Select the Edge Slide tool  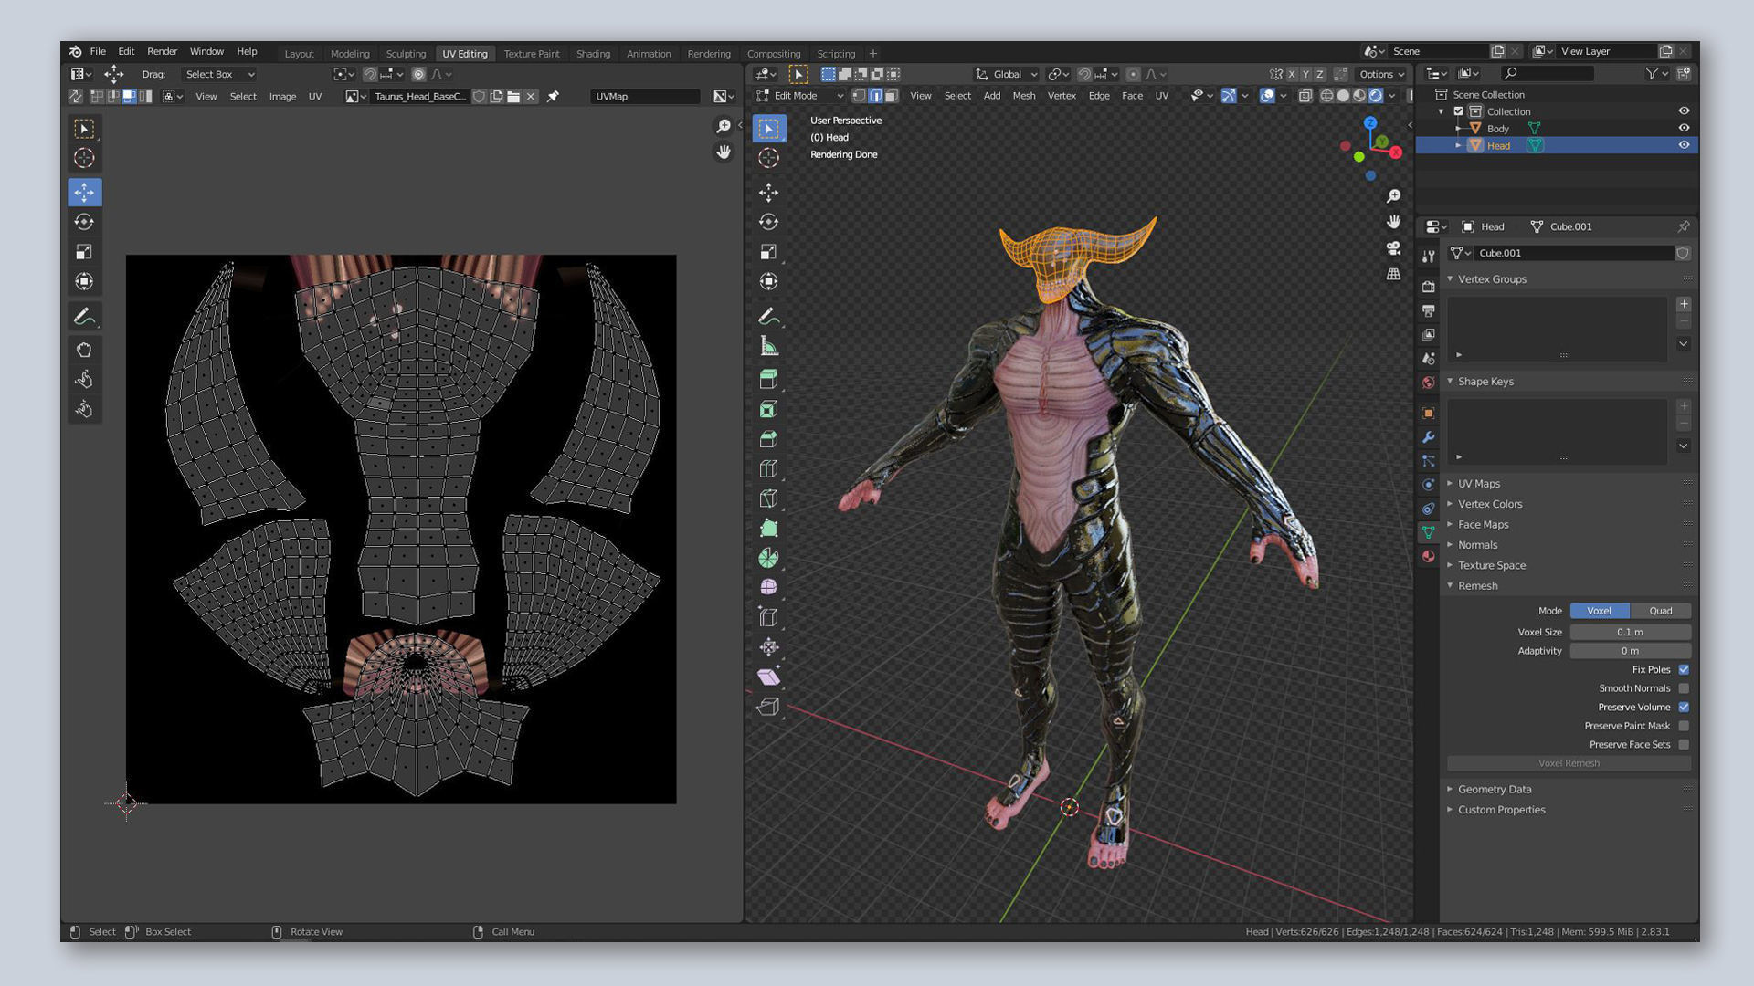pos(768,617)
